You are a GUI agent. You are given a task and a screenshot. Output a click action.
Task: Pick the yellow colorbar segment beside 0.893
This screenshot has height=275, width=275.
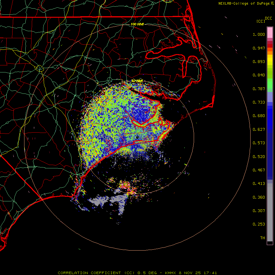(270, 61)
